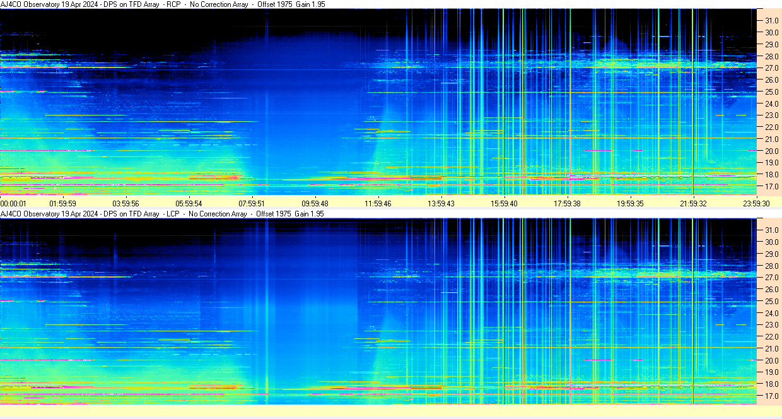Select the 23:59:30 time marker
Screen dimensions: 782x419
click(756, 203)
